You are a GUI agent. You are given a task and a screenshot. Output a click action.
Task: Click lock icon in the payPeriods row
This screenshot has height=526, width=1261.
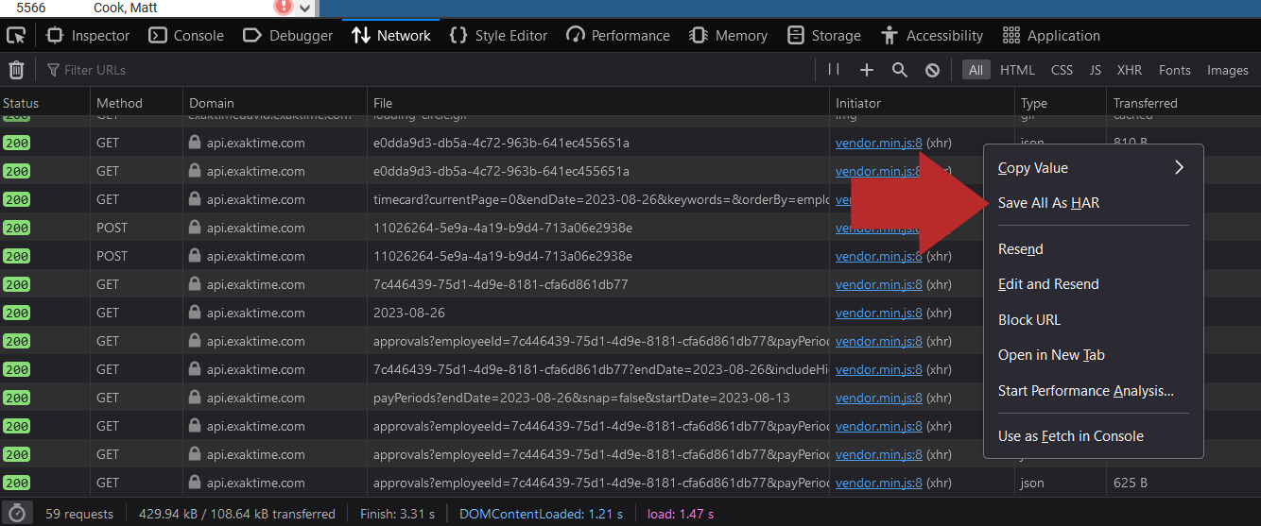195,398
